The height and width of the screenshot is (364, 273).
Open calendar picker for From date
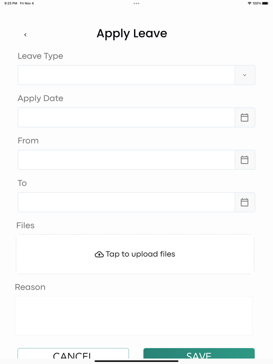point(245,160)
